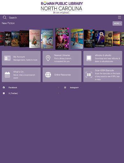124x163 pixels.
Task: Click the eBooks & eAudio tablet icon
Action: pyautogui.click(x=89, y=58)
